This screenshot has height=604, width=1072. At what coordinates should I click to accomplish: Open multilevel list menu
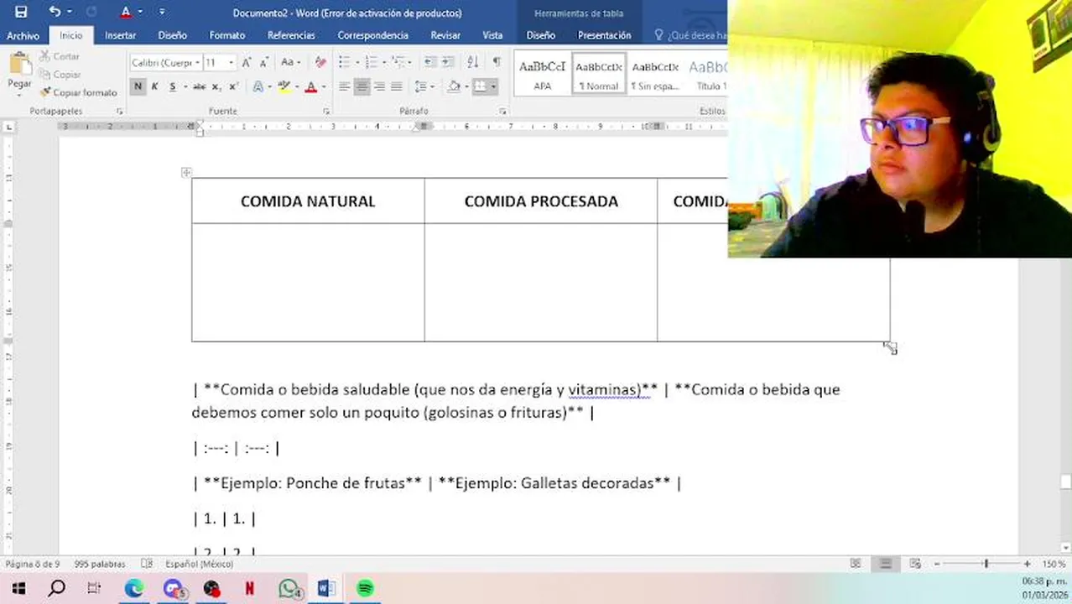coord(399,62)
